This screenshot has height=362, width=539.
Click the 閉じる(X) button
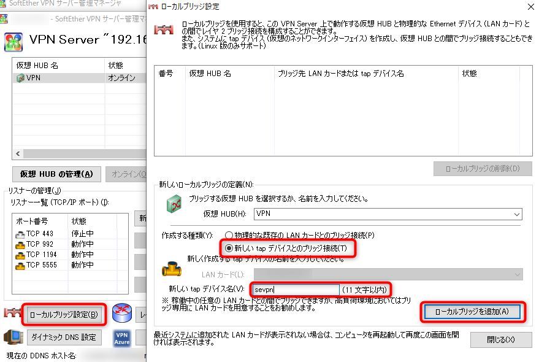(501, 340)
